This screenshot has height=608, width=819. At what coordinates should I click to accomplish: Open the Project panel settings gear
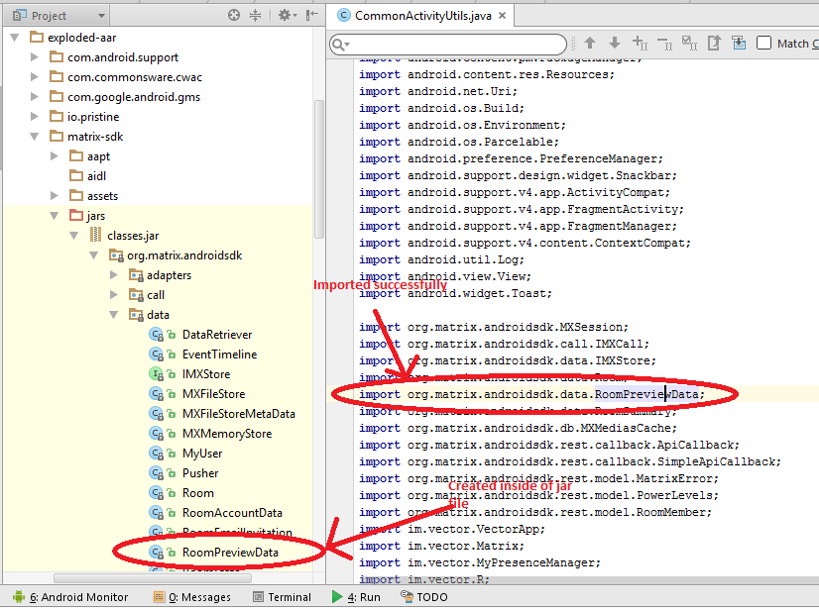pyautogui.click(x=287, y=15)
